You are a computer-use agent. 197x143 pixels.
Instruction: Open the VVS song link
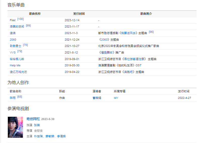click(13, 52)
